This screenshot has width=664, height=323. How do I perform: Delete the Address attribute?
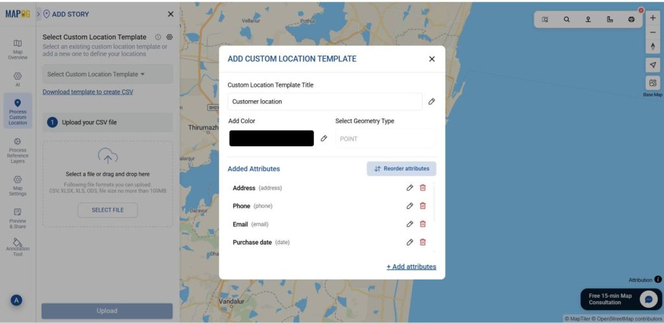[x=423, y=188]
